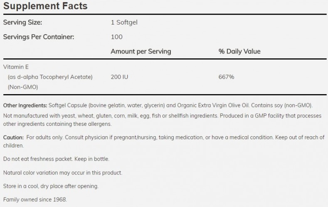Viewport: 328px width, 207px height.
Task: Click the Other Ingredients label
Action: pos(25,105)
